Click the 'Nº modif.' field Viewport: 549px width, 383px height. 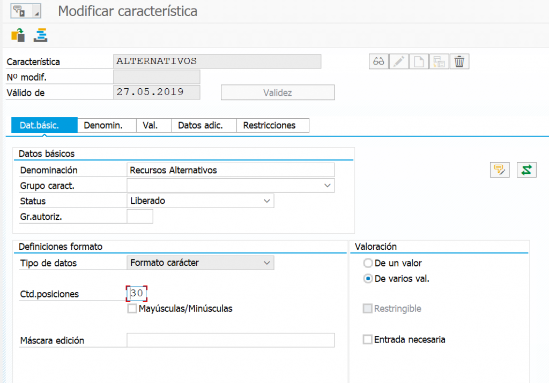(x=157, y=77)
